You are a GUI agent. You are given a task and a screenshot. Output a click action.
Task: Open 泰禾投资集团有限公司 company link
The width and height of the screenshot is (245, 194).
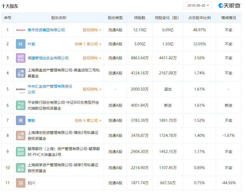pyautogui.click(x=46, y=30)
